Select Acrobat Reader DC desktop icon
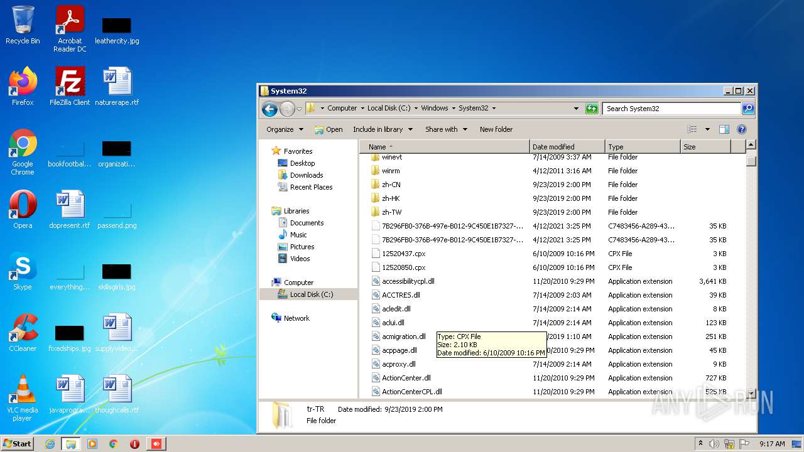The height and width of the screenshot is (452, 804). 70,29
